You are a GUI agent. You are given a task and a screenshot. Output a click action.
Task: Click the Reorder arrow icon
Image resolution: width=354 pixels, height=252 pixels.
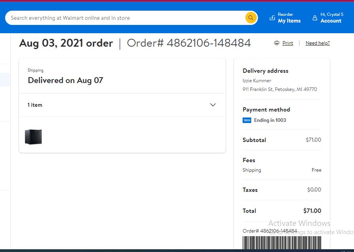(x=272, y=18)
